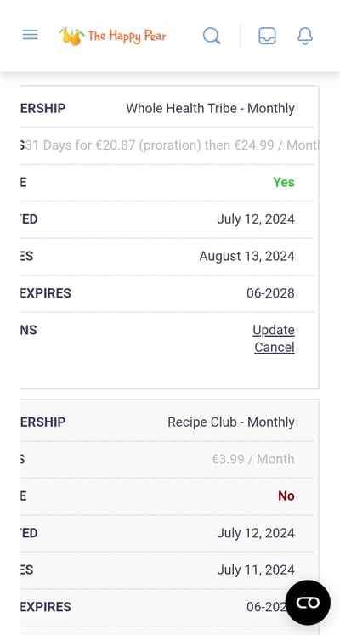Open the search magnifier icon
This screenshot has height=635, width=340.
(x=212, y=36)
